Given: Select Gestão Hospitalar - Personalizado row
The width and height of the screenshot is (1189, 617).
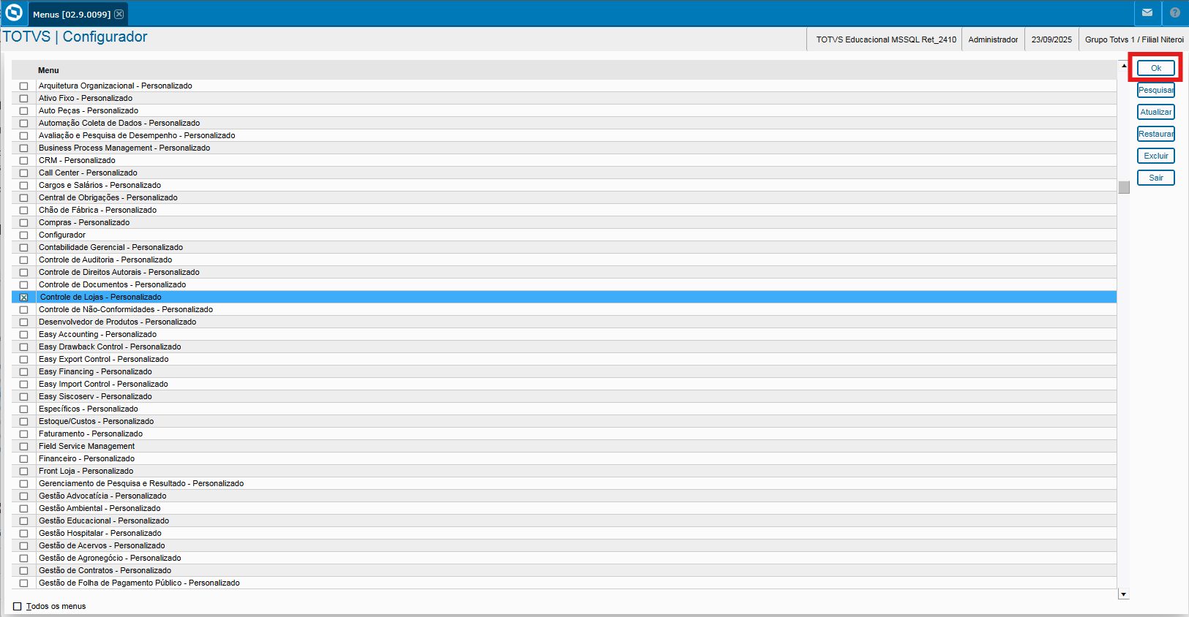Looking at the screenshot, I should [564, 534].
